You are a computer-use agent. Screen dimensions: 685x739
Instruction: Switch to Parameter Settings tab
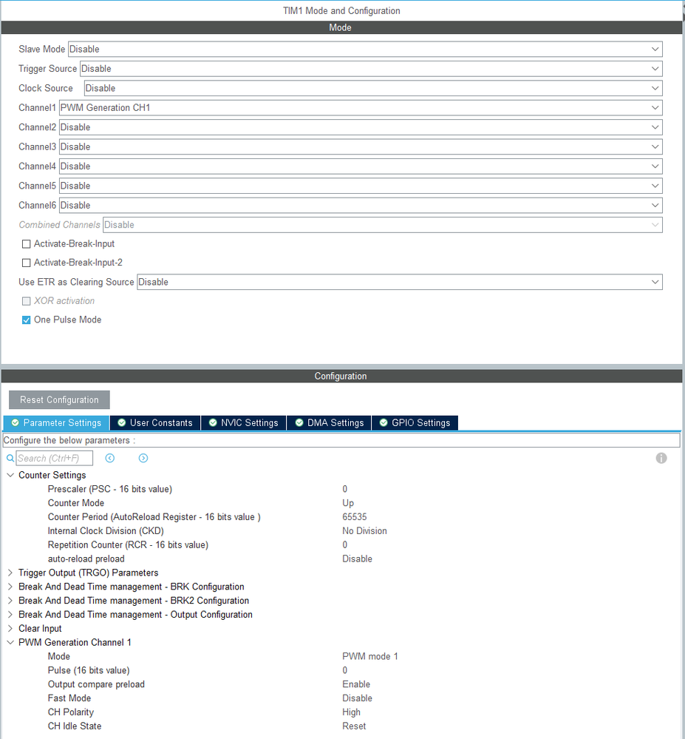pos(56,422)
